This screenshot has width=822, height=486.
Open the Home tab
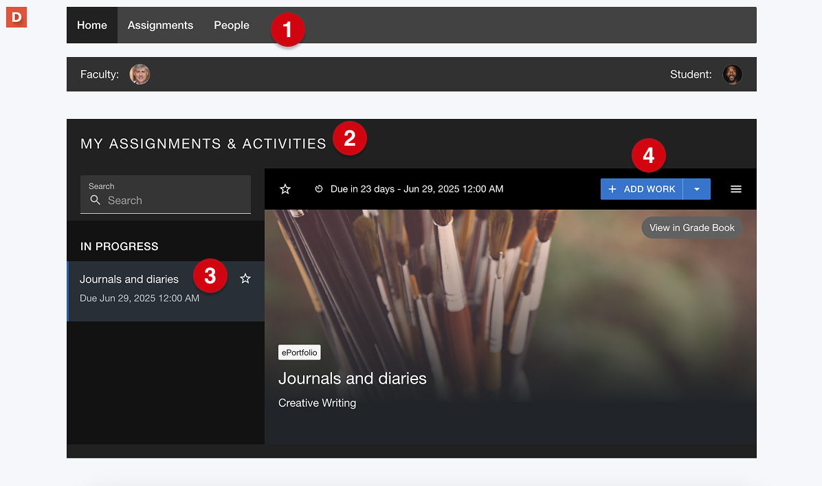tap(91, 25)
